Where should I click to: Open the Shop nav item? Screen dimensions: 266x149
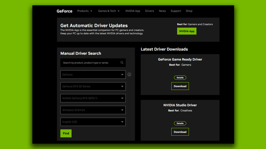tap(189, 11)
